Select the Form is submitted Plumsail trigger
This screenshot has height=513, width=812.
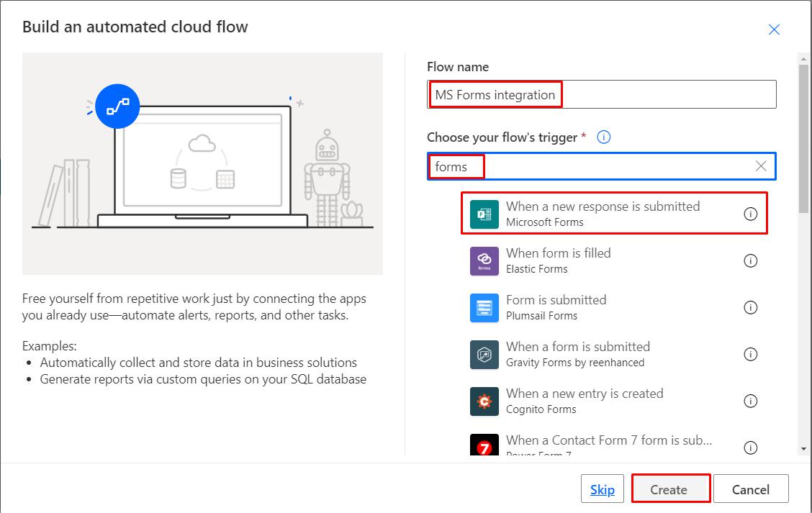612,307
